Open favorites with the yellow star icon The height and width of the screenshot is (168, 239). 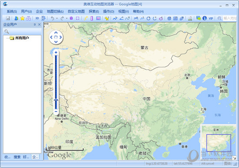[23, 18]
